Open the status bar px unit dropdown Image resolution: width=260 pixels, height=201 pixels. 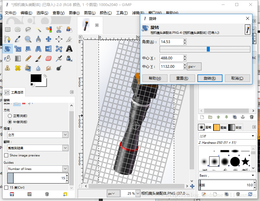point(113,193)
